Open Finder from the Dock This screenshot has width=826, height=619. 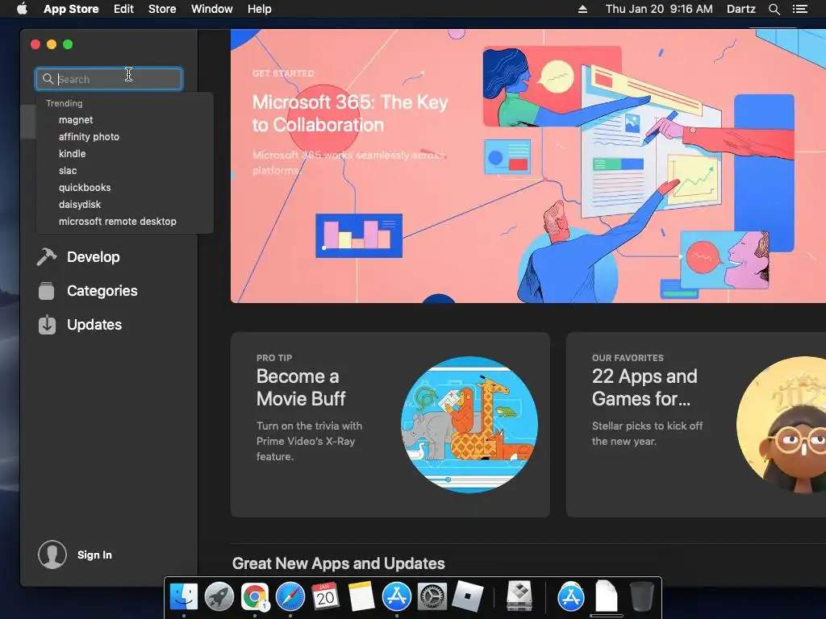coord(184,596)
